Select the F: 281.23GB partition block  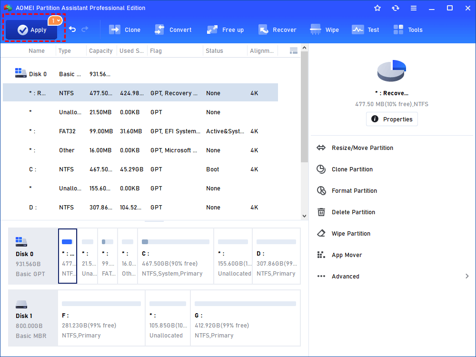[x=101, y=318]
